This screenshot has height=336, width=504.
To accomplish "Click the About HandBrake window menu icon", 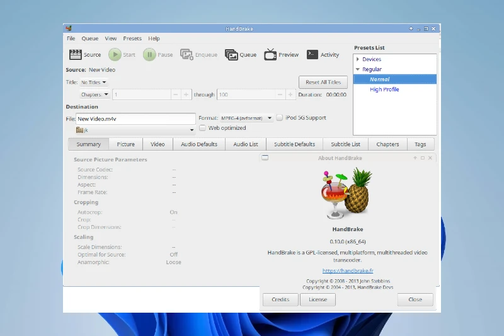I will click(x=265, y=158).
